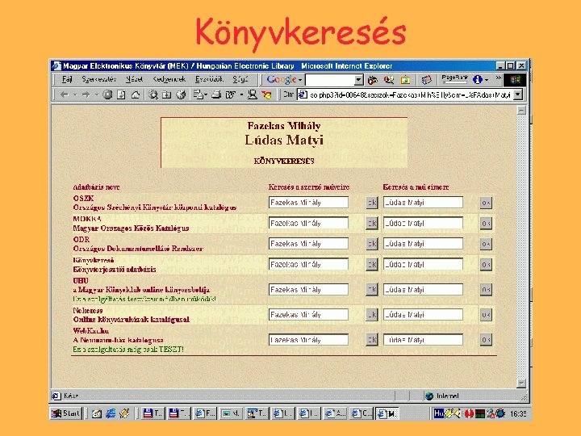Image resolution: width=581 pixels, height=436 pixels.
Task: Click Google toolbar up-directory icon
Action: tap(406, 80)
